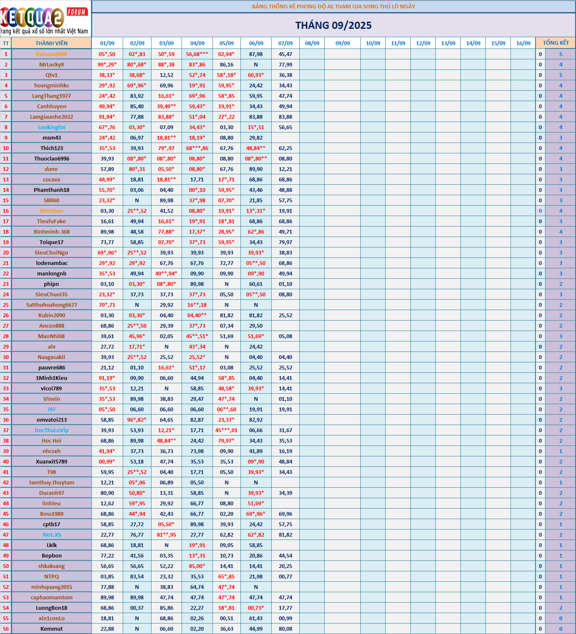Click member name Toique17
The height and width of the screenshot is (634, 576).
click(x=51, y=242)
